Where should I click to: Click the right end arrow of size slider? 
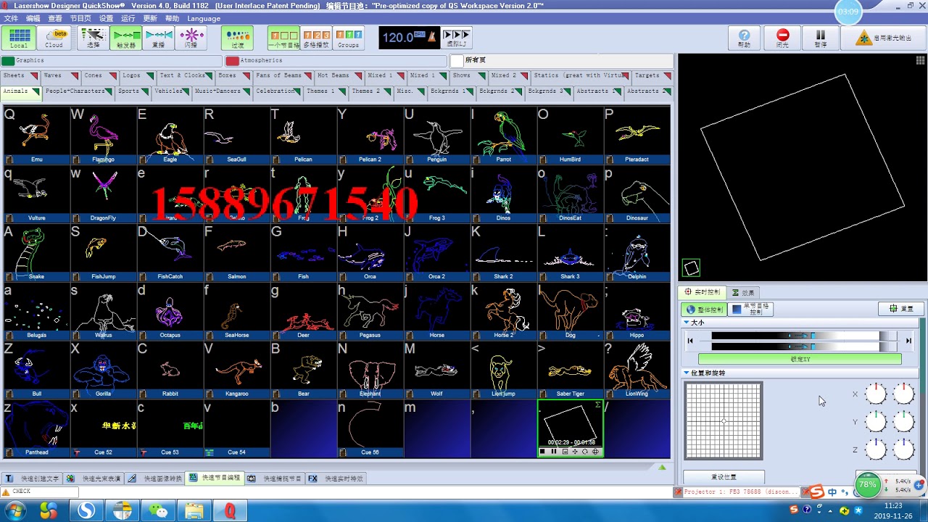[x=908, y=340]
